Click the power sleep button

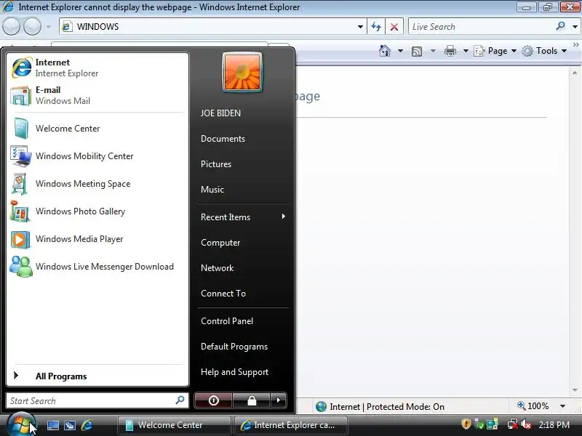213,400
